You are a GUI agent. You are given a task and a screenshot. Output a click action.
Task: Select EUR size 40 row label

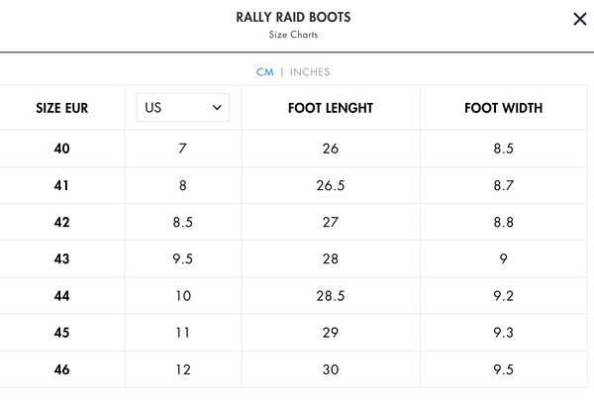pos(61,149)
